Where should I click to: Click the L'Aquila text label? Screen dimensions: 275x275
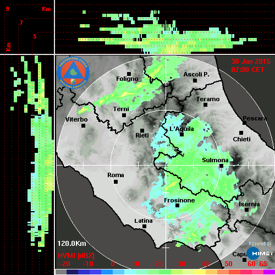click(x=182, y=129)
